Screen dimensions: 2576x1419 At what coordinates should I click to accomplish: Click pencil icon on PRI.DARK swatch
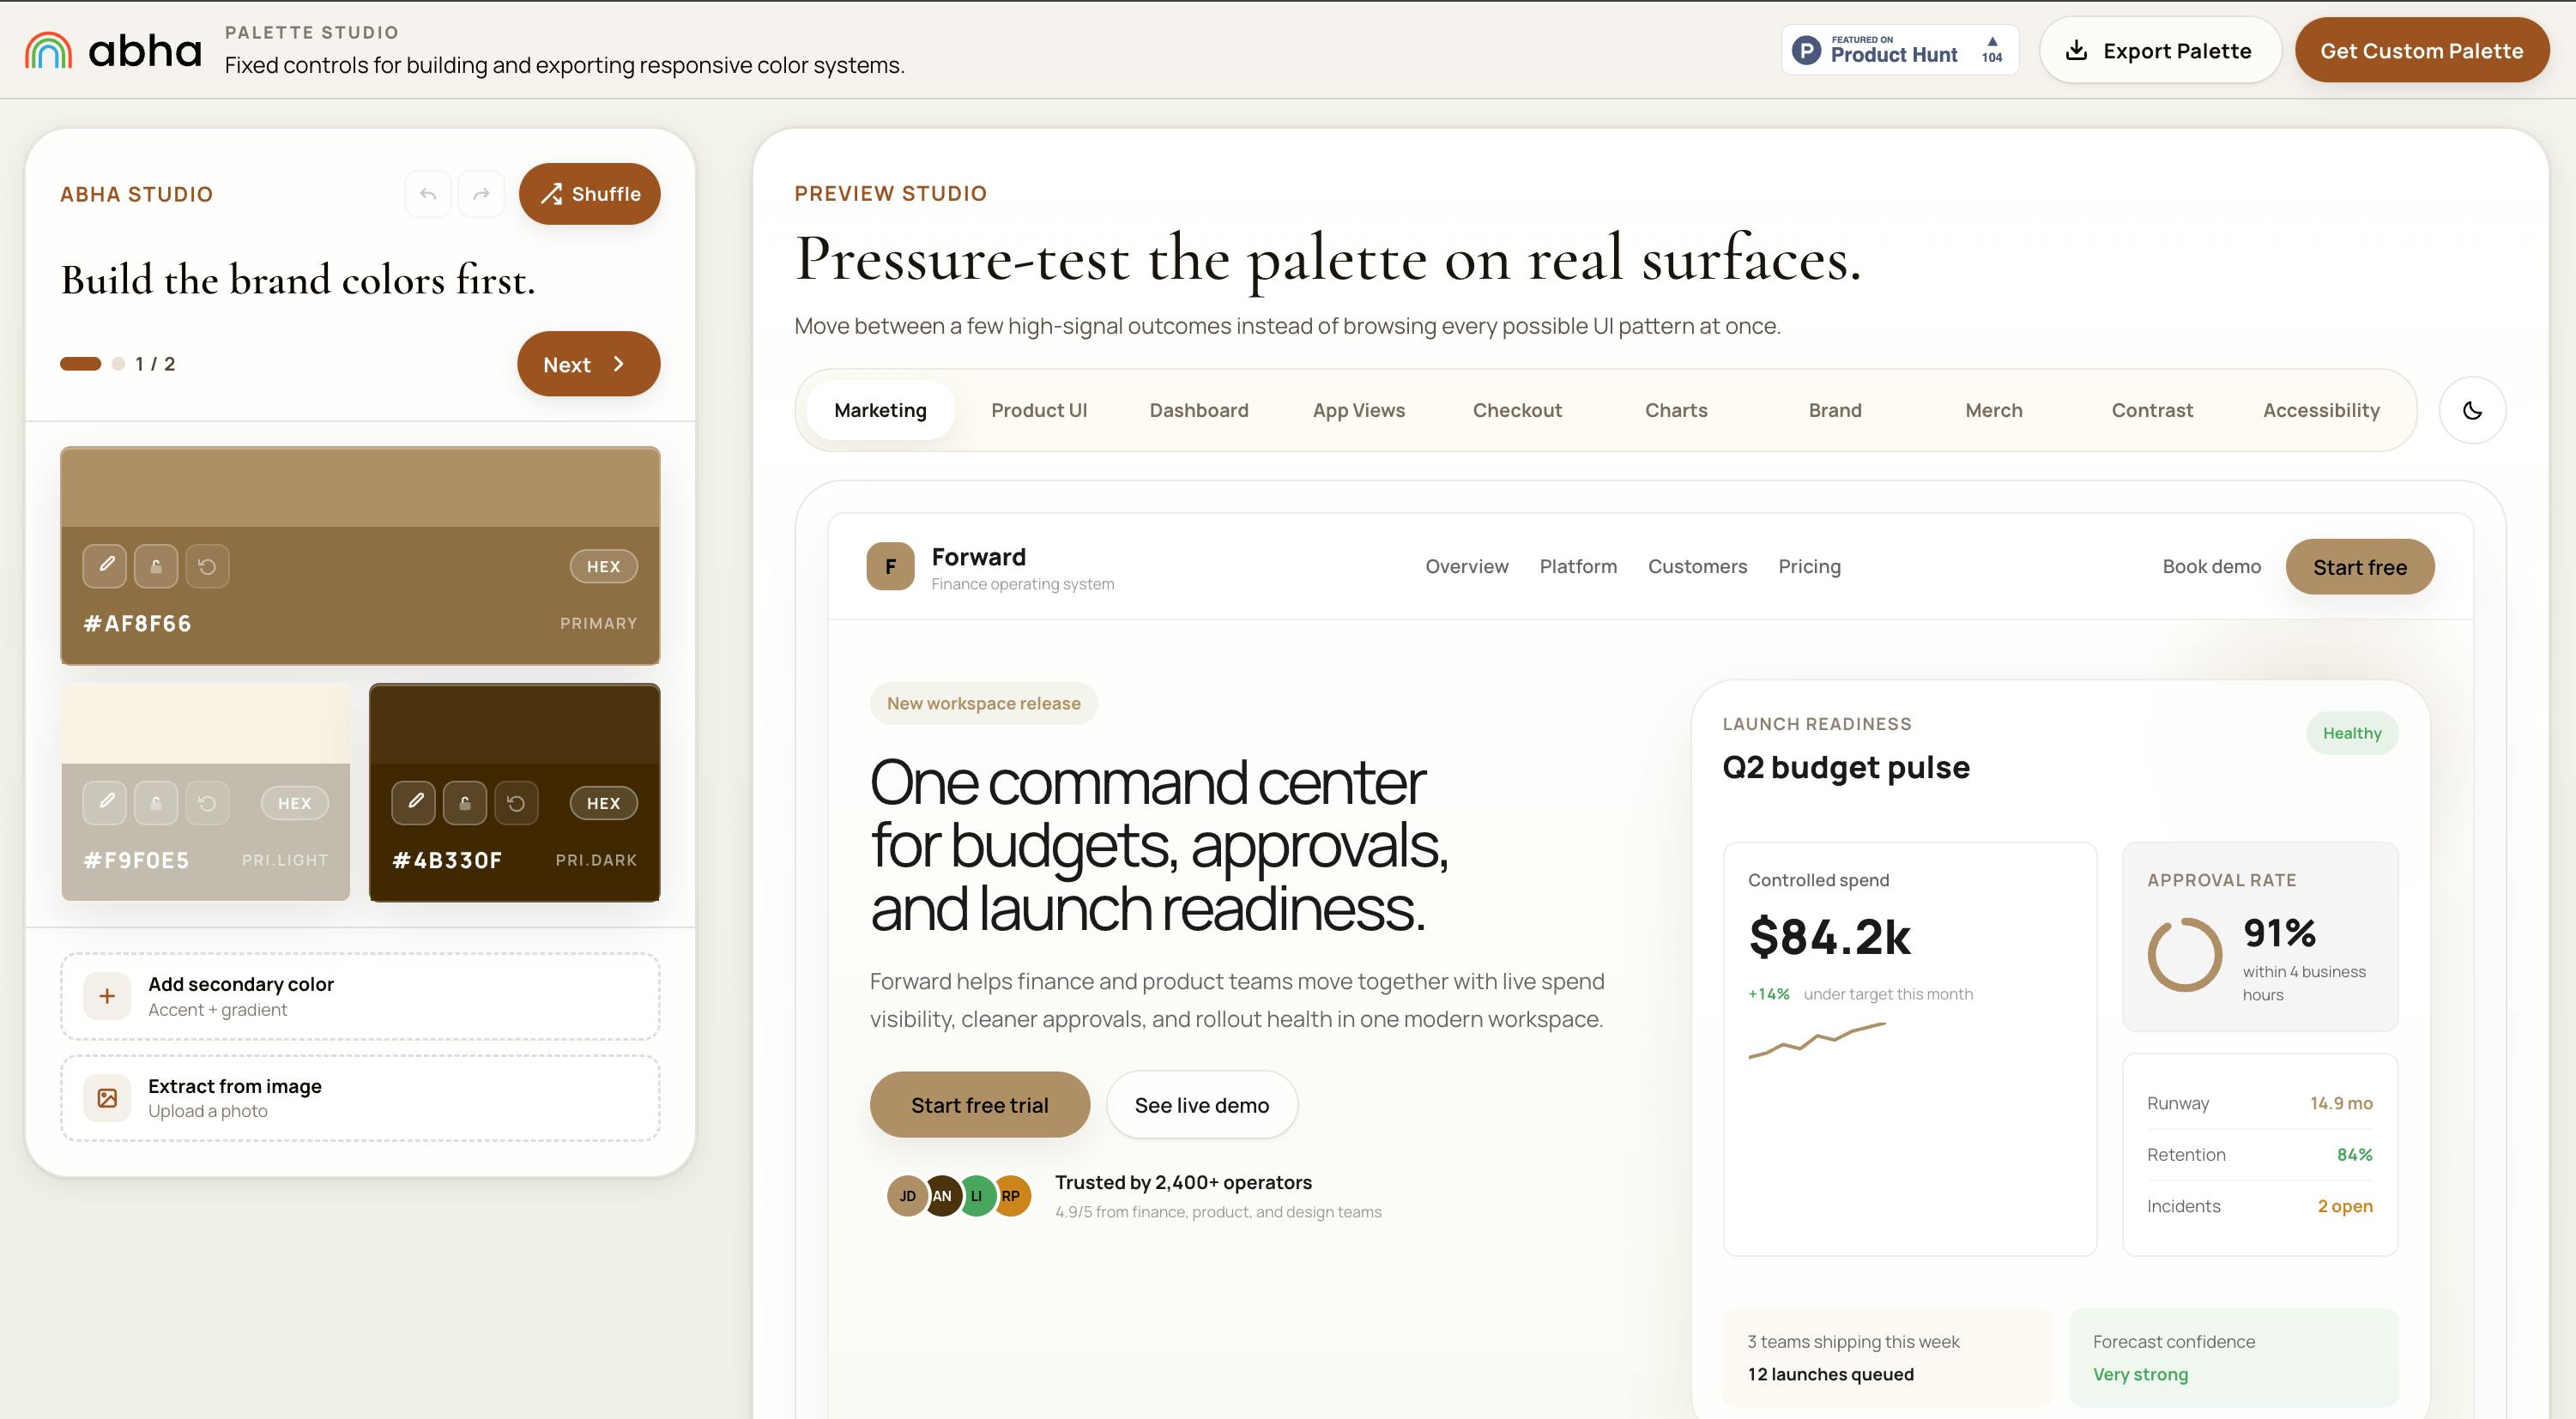tap(414, 803)
